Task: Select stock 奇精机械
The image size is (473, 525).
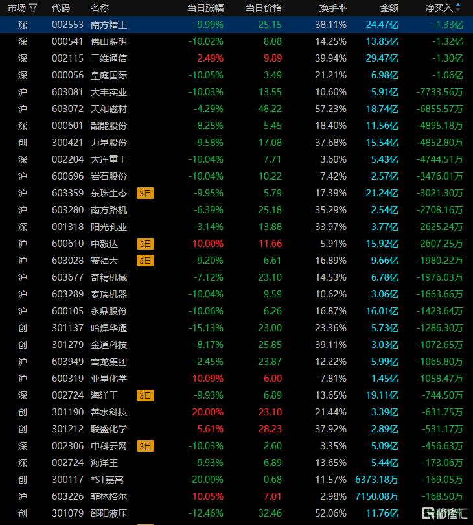Action: [x=109, y=277]
